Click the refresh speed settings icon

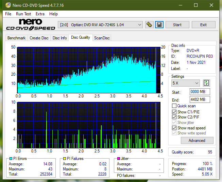[206, 83]
